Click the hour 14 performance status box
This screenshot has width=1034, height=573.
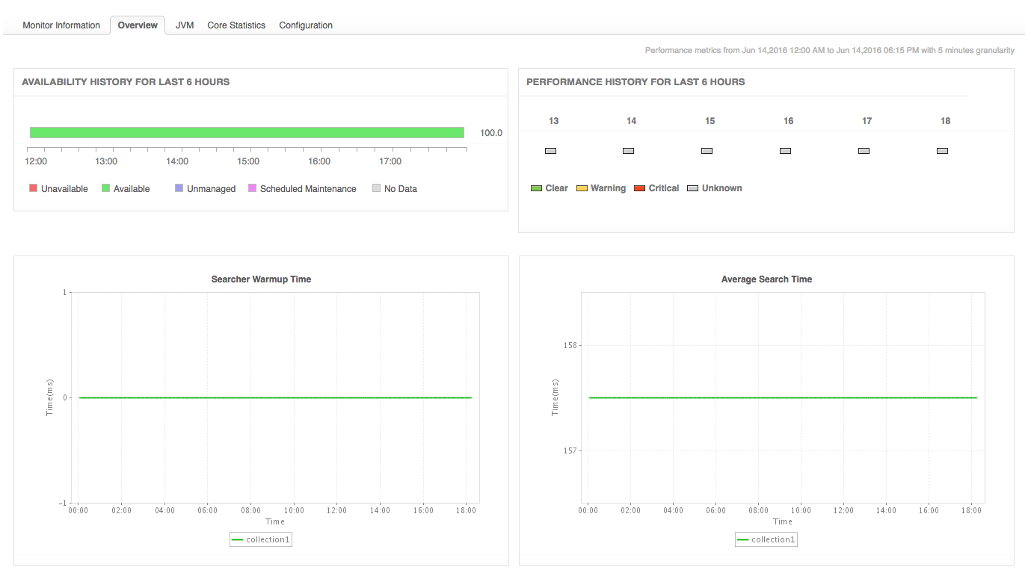click(x=628, y=151)
